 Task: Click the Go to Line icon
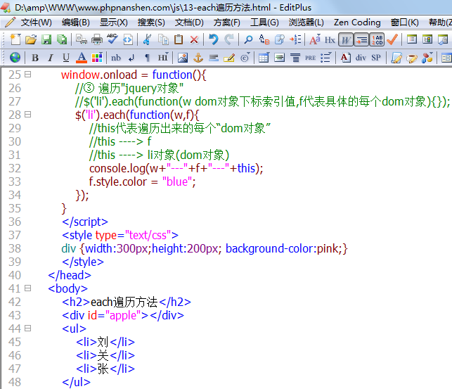point(295,39)
